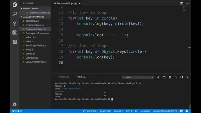Place cursor on empty line 20

125,63
